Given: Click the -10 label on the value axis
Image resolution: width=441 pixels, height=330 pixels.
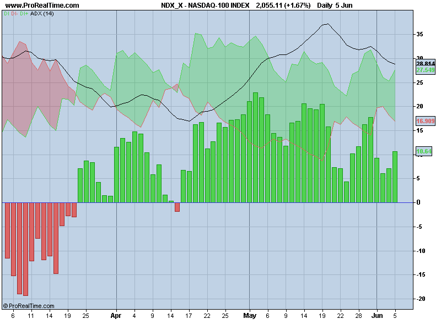Looking at the screenshot, I should pyautogui.click(x=421, y=251).
